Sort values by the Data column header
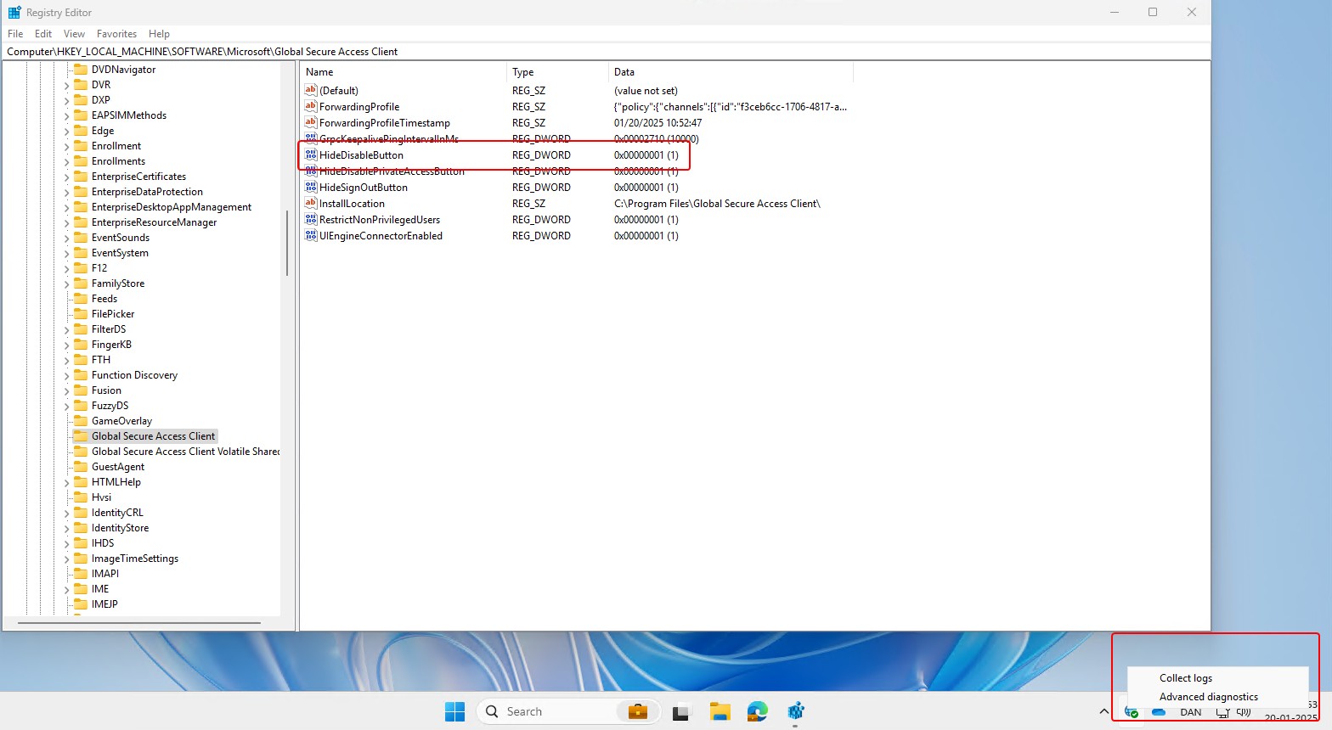Screen dimensions: 1332x730 731,72
